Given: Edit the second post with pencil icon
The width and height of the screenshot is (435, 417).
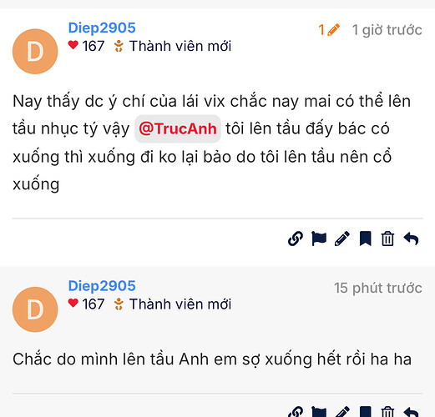Looking at the screenshot, I should (341, 412).
